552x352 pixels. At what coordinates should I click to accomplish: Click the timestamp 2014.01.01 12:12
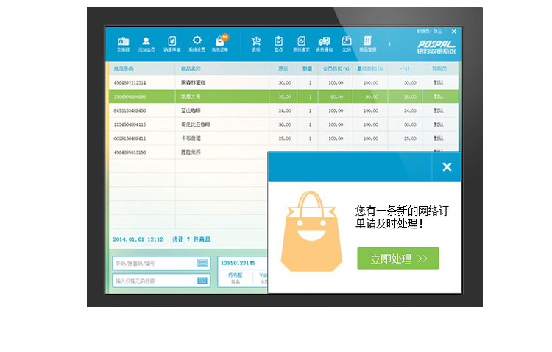(138, 239)
